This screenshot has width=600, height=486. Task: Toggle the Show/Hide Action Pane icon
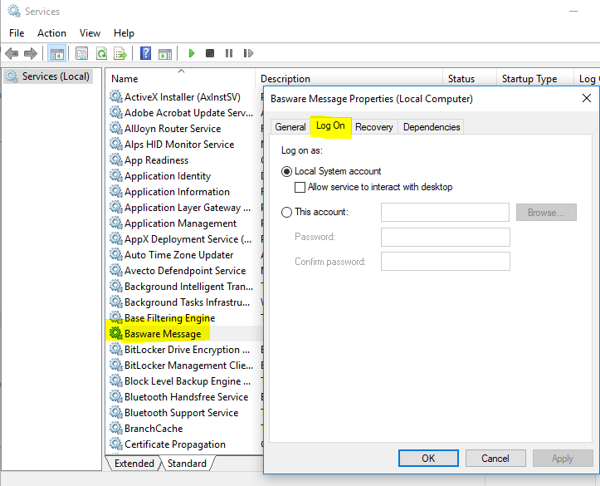(165, 54)
